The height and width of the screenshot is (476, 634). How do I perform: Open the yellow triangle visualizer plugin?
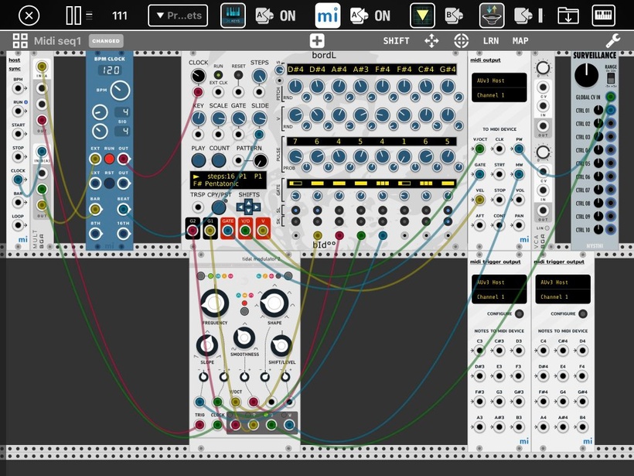(422, 15)
